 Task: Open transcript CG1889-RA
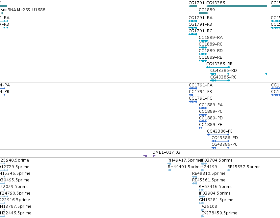coord(211,38)
